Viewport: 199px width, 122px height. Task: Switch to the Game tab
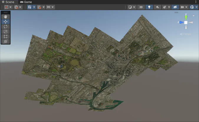tap(26, 2)
